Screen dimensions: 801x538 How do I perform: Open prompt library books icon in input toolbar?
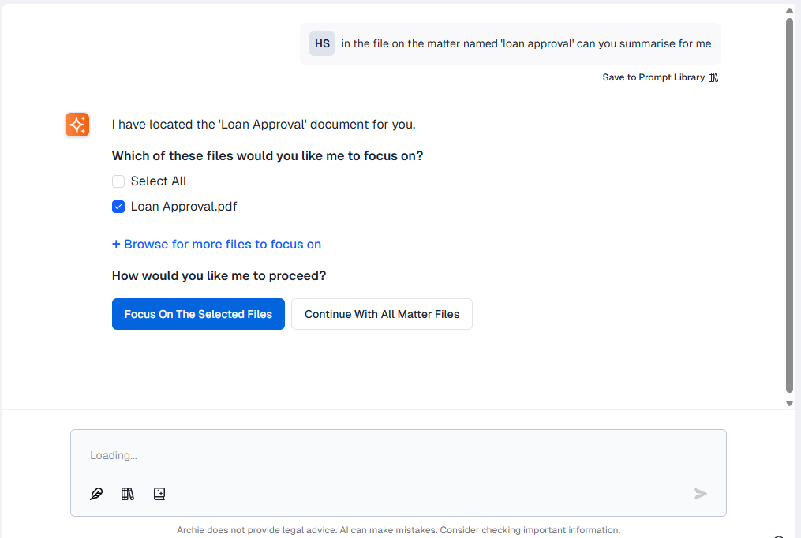[x=128, y=494]
